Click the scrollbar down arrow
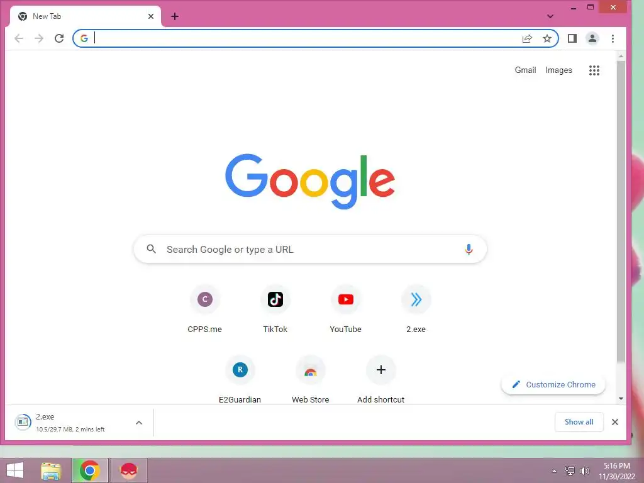 [x=621, y=399]
